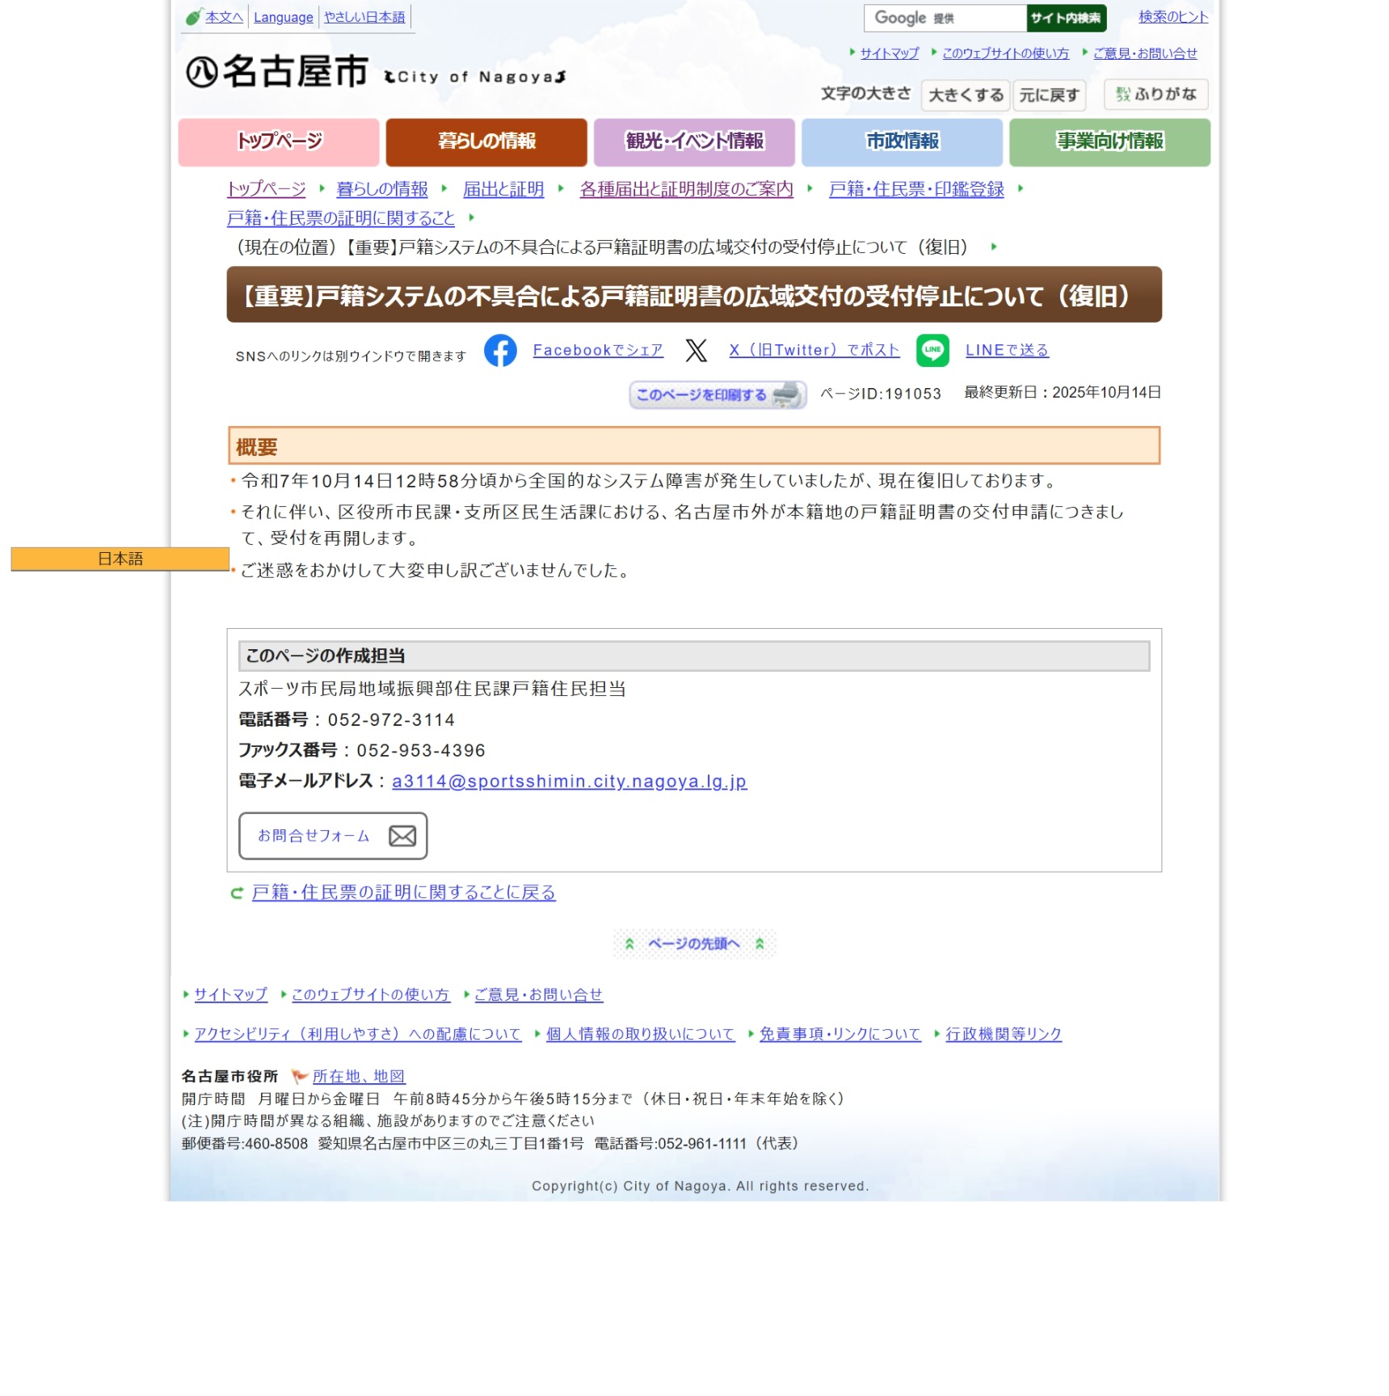Open the a3114 email address link
Viewport: 1389px width, 1396px height.
point(569,782)
